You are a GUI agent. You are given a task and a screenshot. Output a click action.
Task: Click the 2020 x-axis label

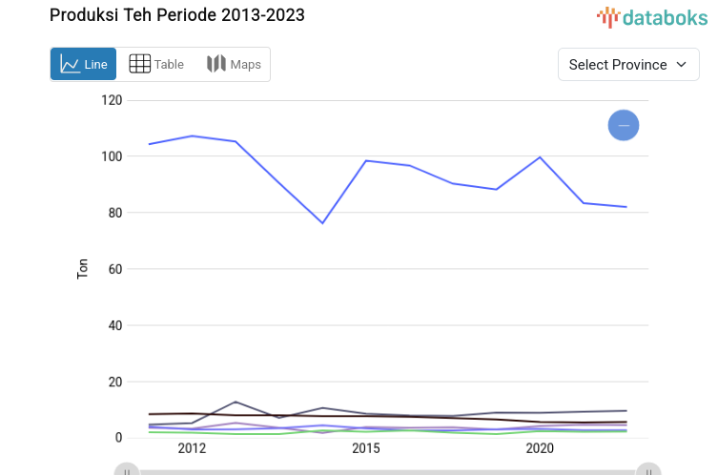tap(540, 448)
